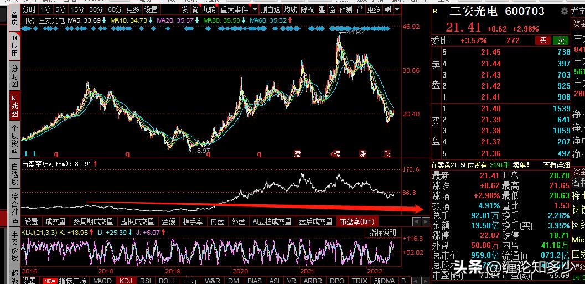
Task: Toggle the 九转 indicator
Action: [209, 9]
